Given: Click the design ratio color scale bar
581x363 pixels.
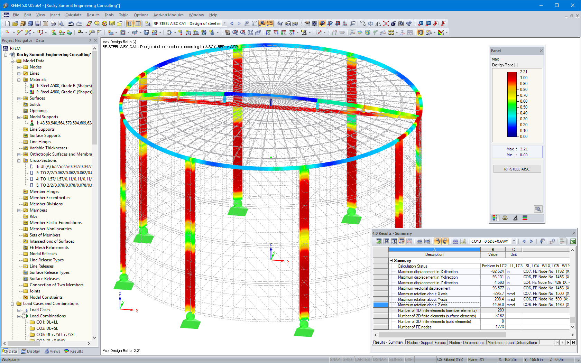Looking at the screenshot, I should click(x=512, y=104).
